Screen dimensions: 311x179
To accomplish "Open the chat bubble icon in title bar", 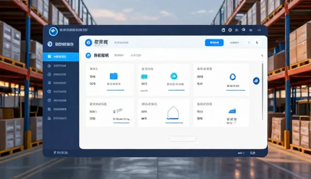I will point(243,30).
